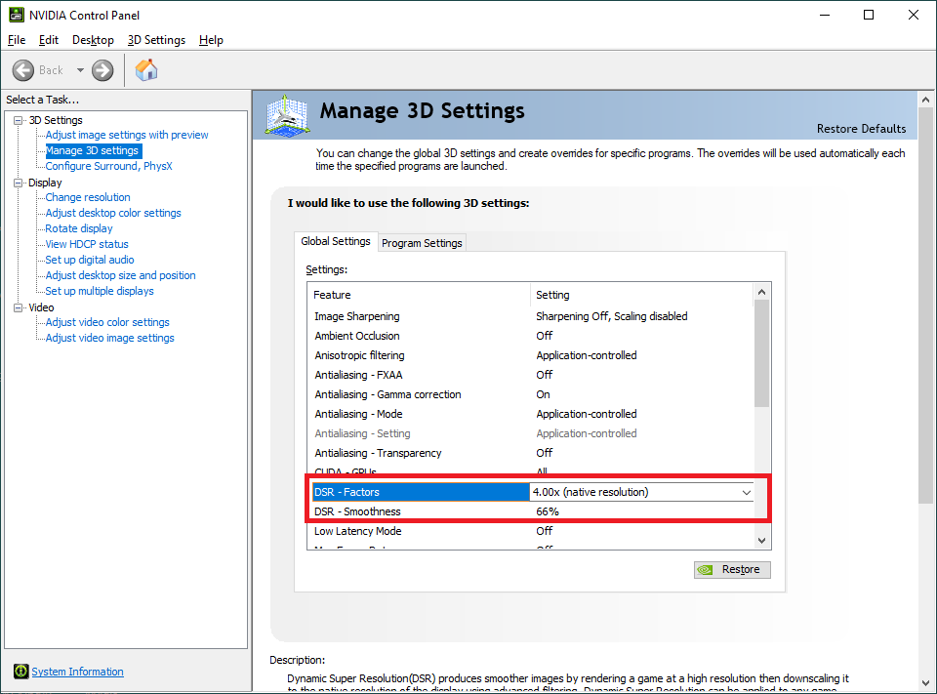
Task: Open the 3D Settings menu
Action: pyautogui.click(x=156, y=40)
